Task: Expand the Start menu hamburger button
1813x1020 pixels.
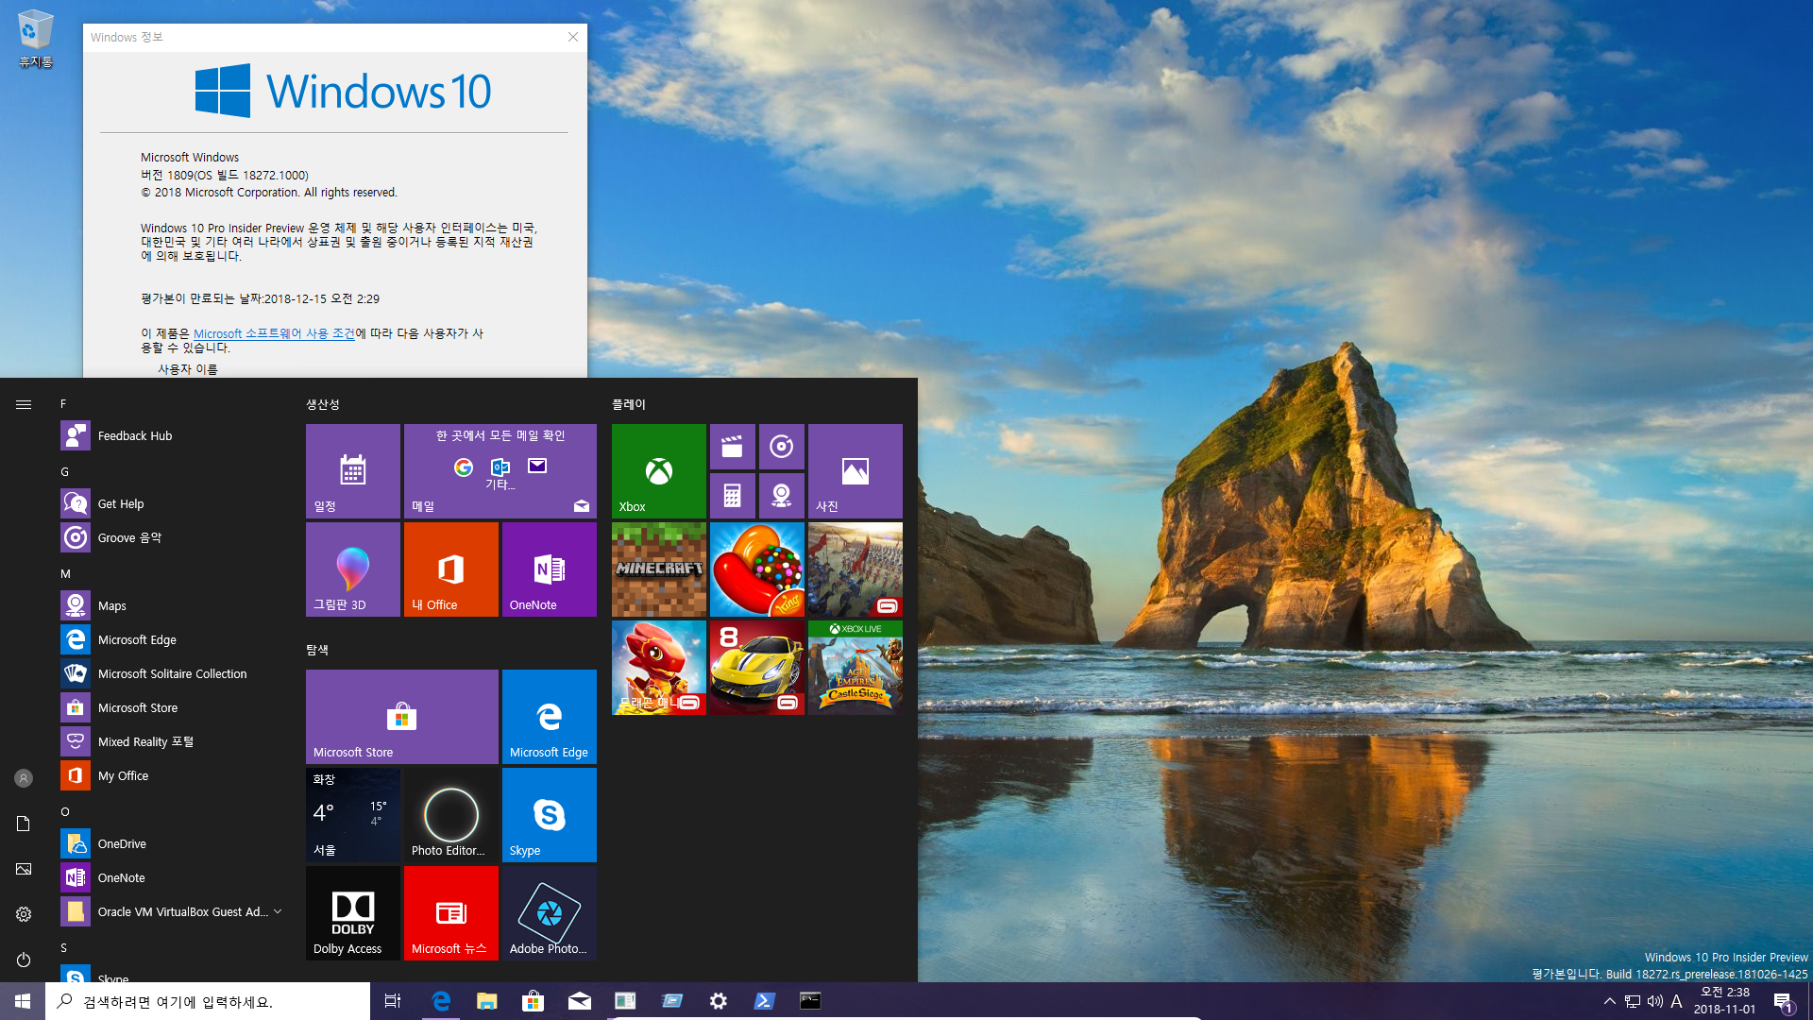Action: point(24,404)
